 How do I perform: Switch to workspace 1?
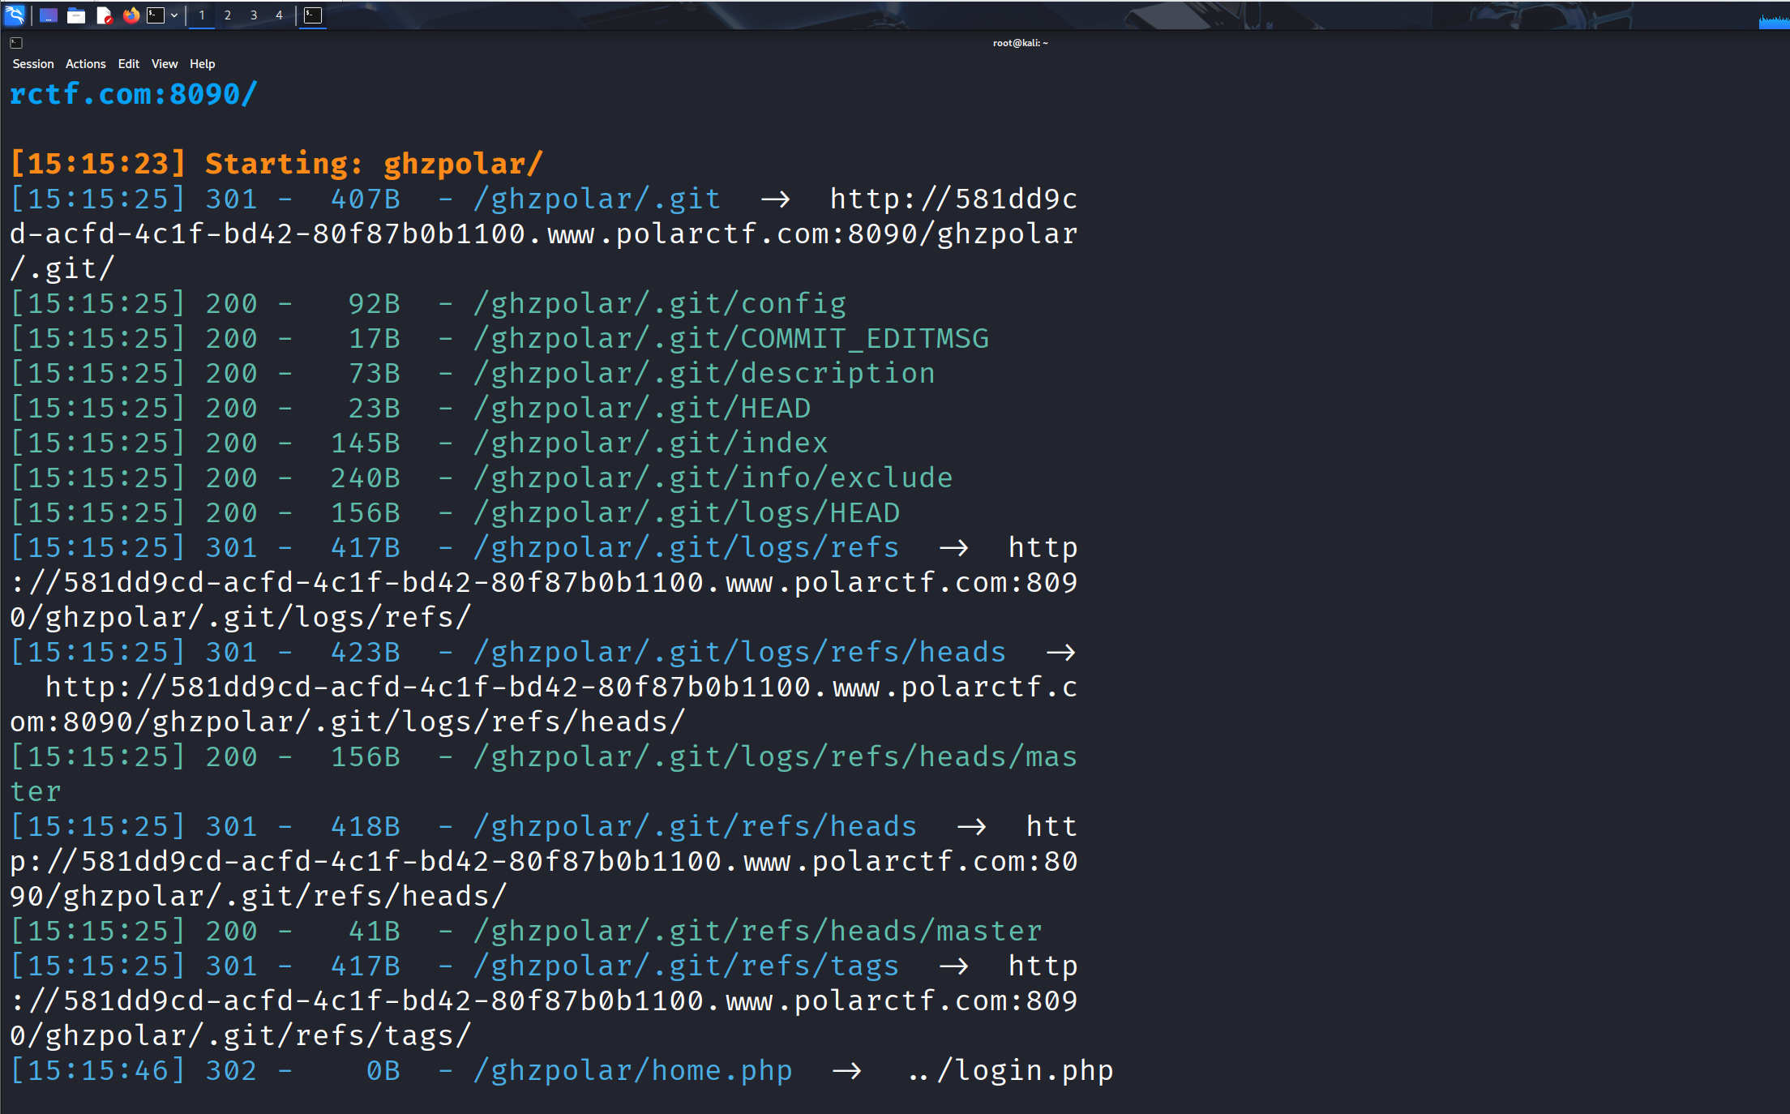pos(202,15)
